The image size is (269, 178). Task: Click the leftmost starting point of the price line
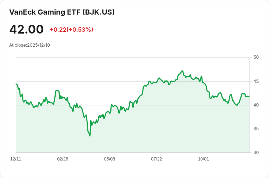click(x=16, y=84)
